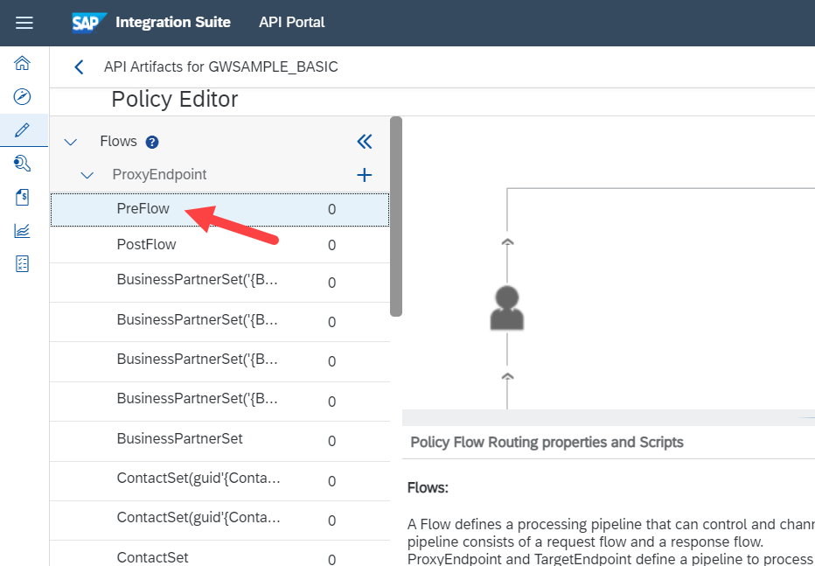Open the Monetize document-dollar icon
This screenshot has height=566, width=815.
click(x=22, y=197)
